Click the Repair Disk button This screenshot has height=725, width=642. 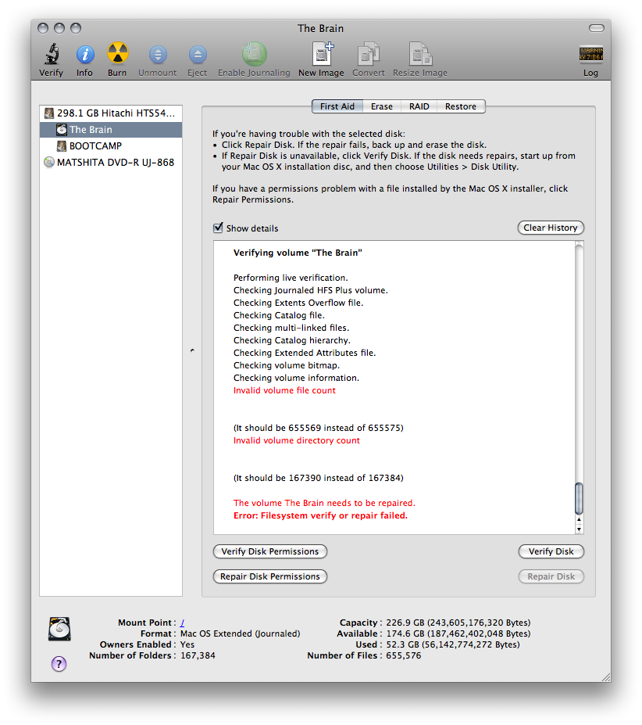click(551, 576)
